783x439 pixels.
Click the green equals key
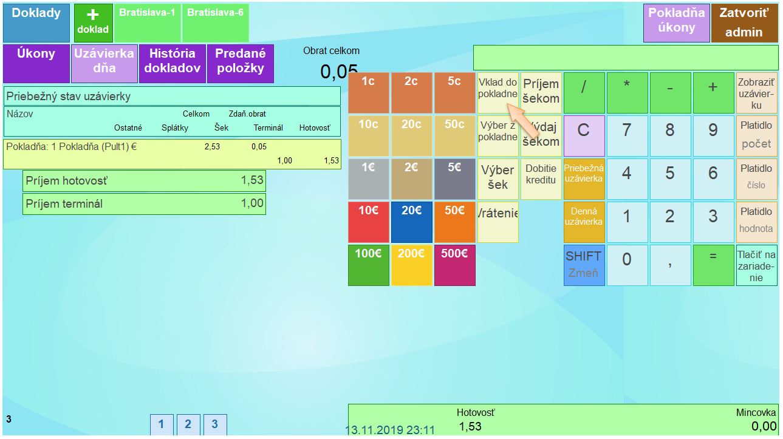click(713, 265)
